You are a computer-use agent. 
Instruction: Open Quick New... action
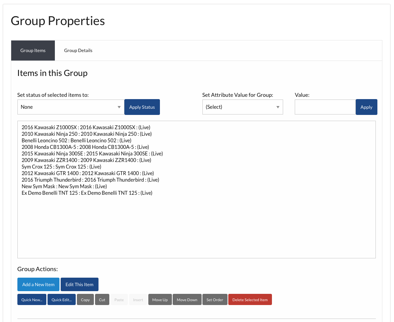pyautogui.click(x=32, y=300)
